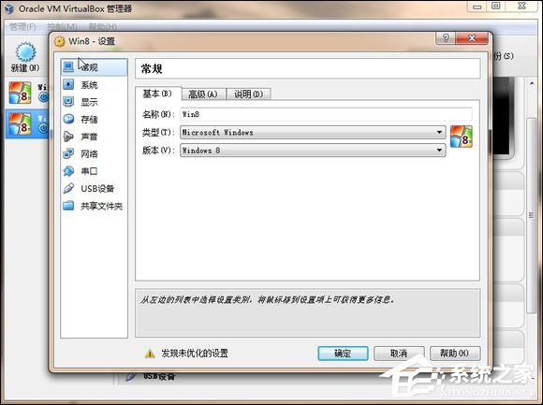Switch to the 说明(D) tab
Image resolution: width=543 pixels, height=405 pixels.
point(249,94)
